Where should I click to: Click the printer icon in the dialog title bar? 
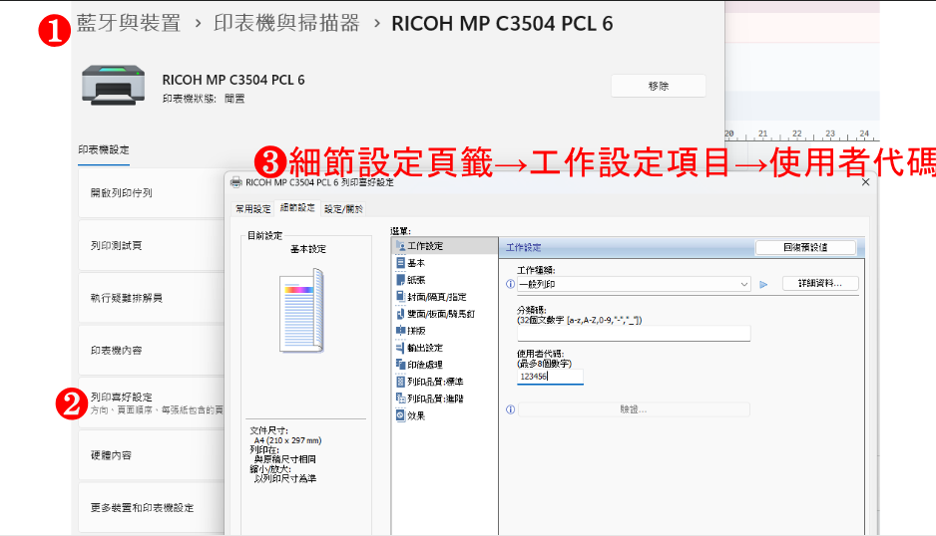[x=236, y=182]
